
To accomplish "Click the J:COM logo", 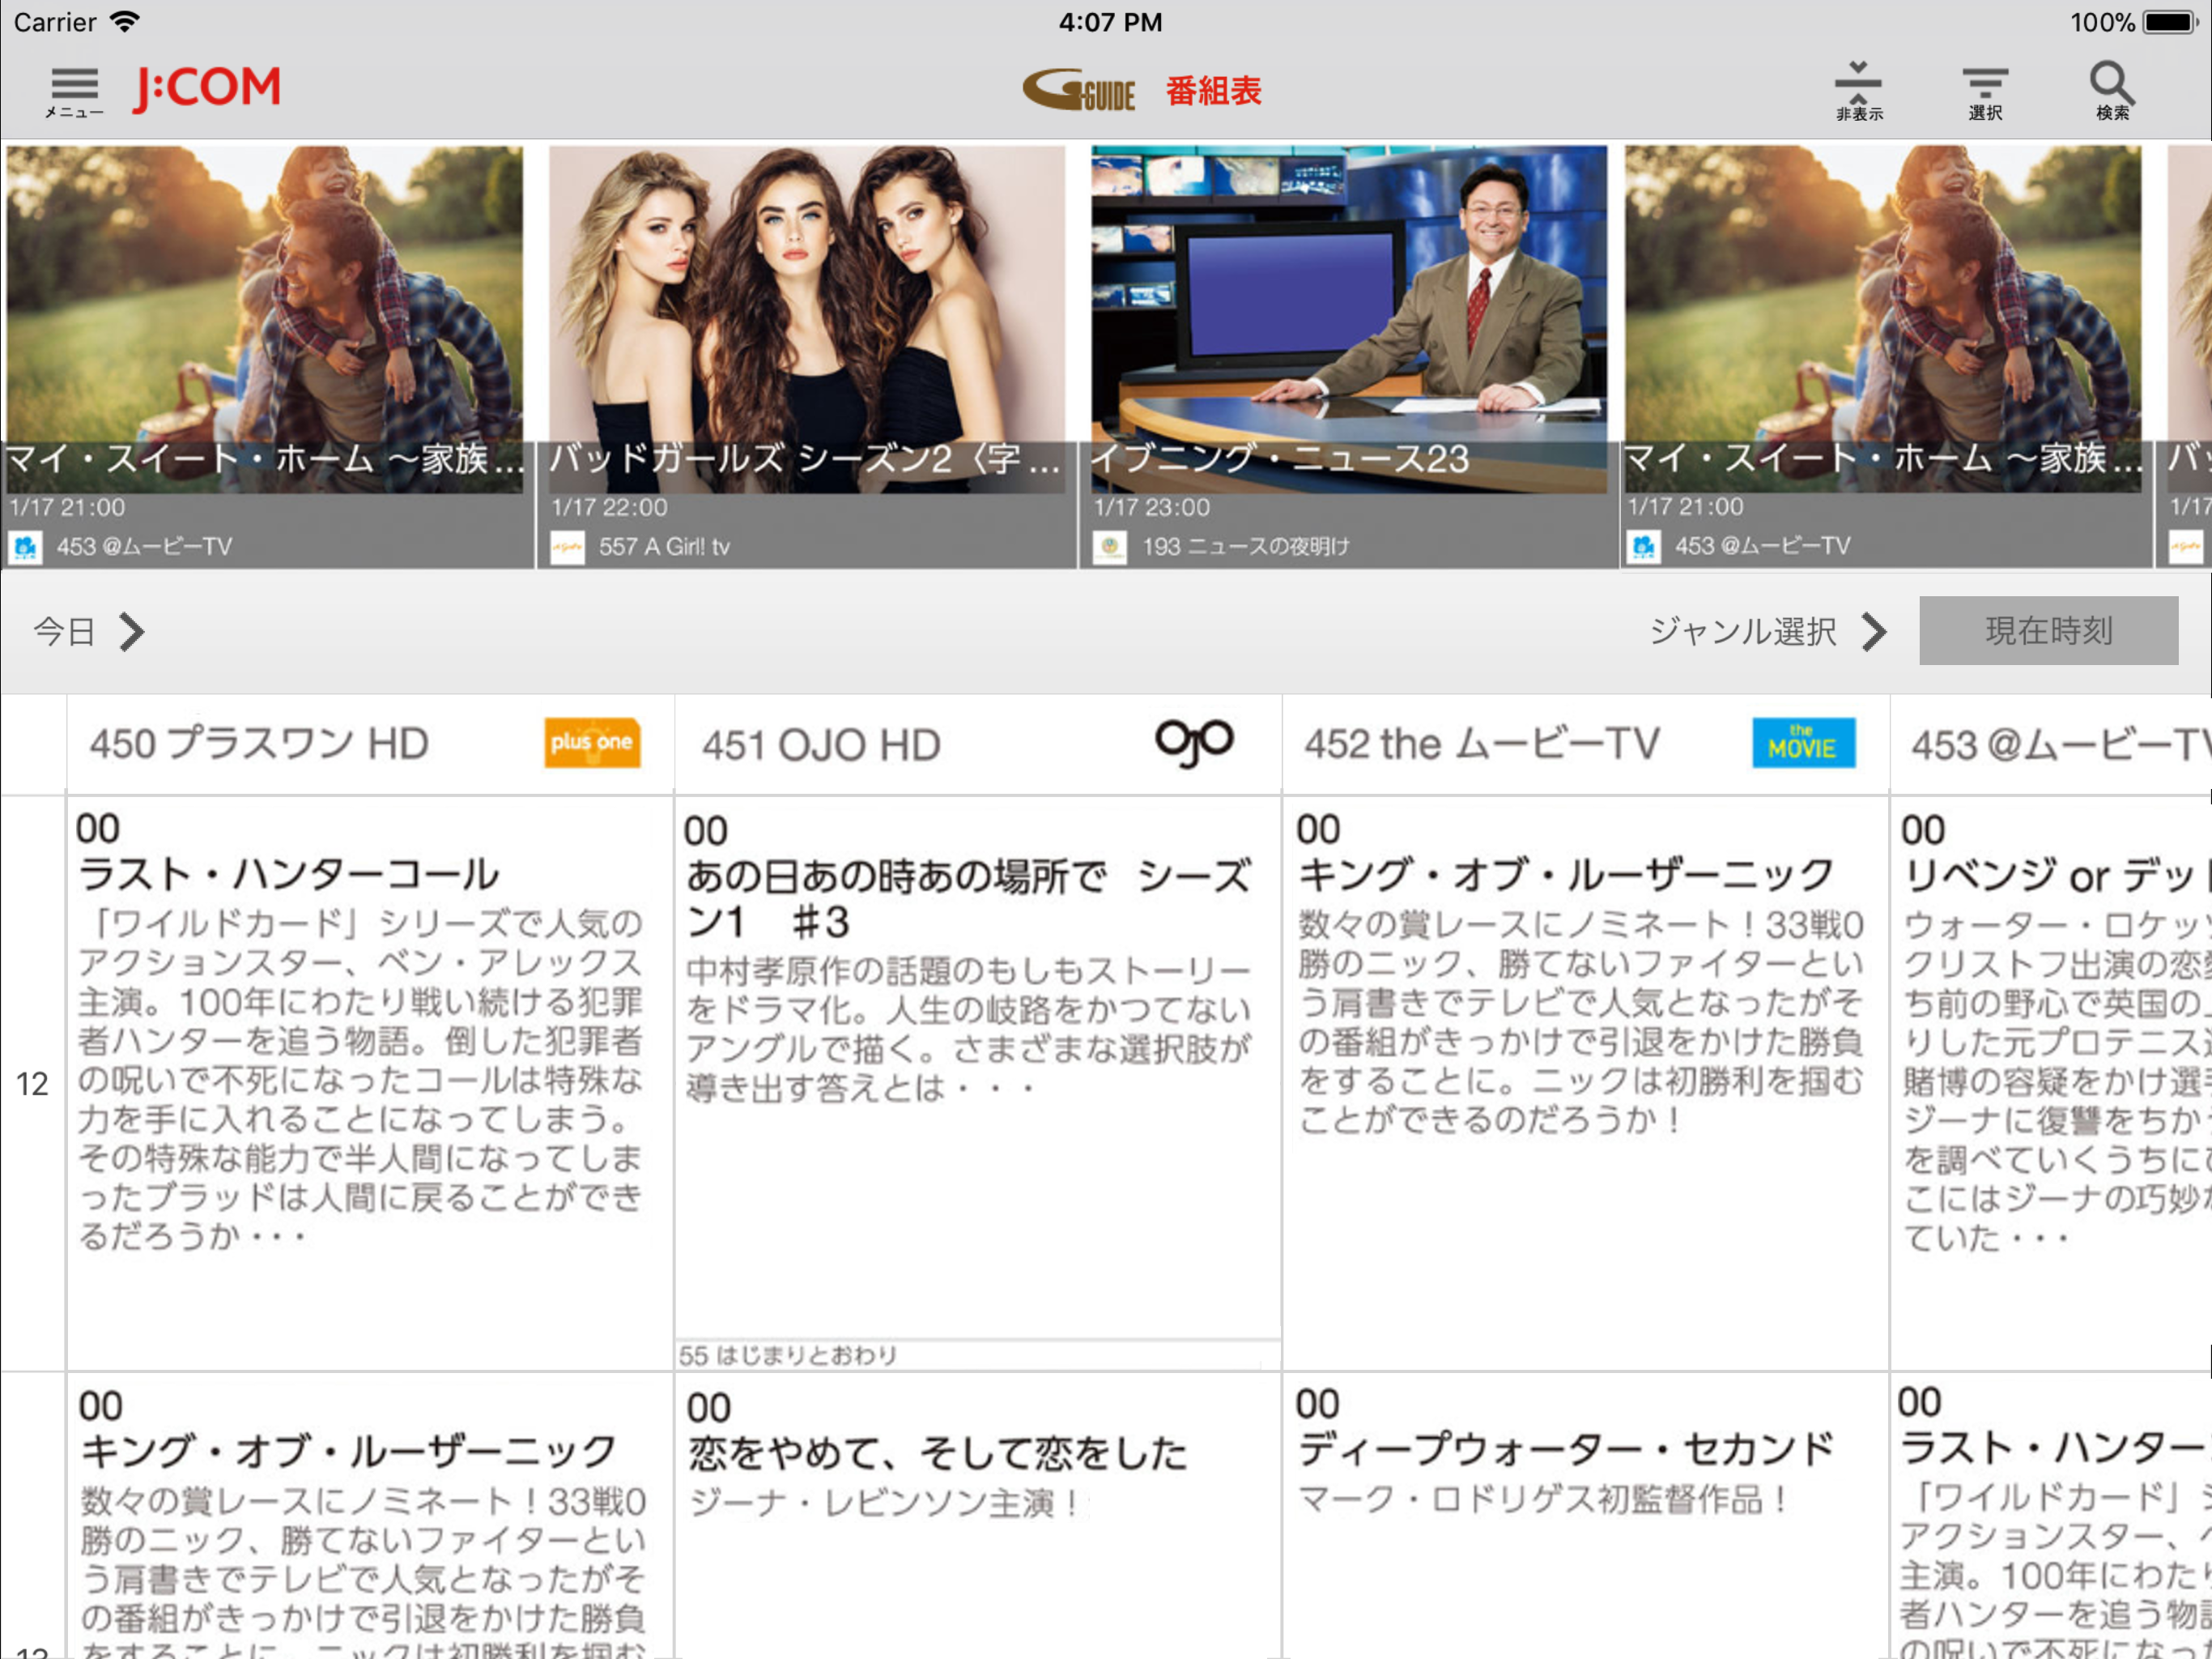I will coord(207,88).
